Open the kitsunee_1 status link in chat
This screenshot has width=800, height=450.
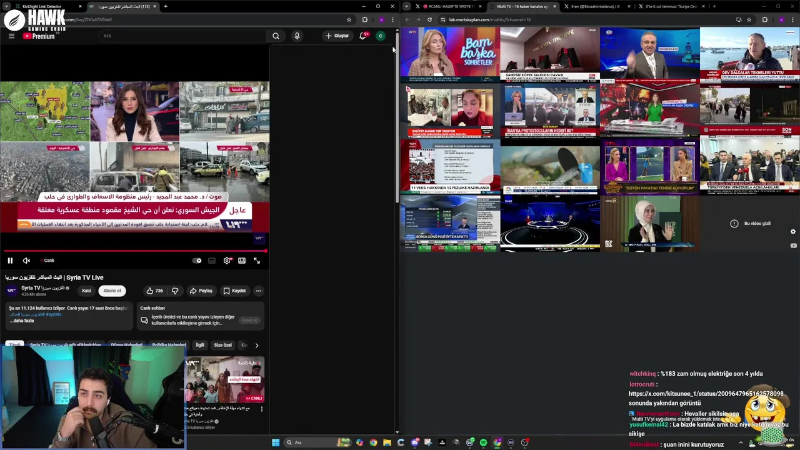pyautogui.click(x=706, y=394)
